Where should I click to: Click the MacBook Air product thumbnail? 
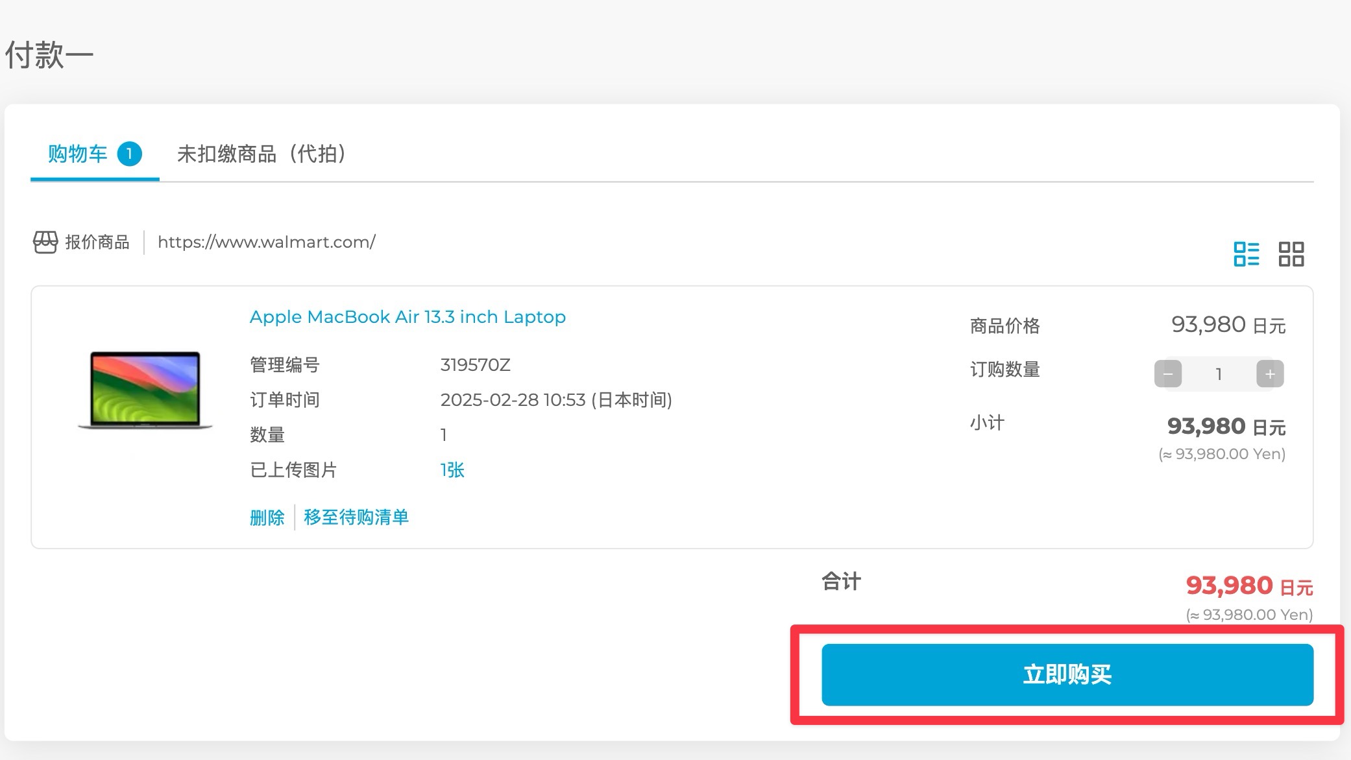pos(145,389)
